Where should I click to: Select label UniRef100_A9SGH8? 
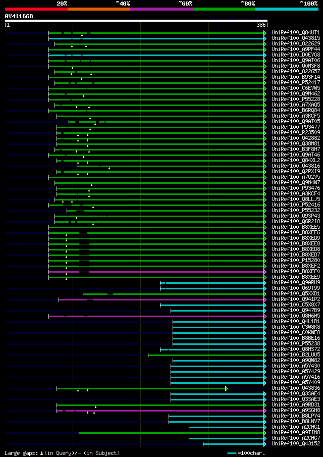[x=296, y=411]
